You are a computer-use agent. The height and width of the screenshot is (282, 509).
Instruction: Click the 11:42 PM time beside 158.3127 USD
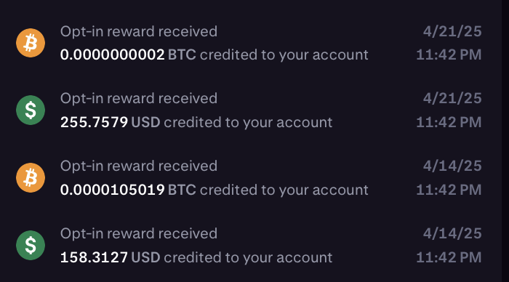[x=449, y=257]
